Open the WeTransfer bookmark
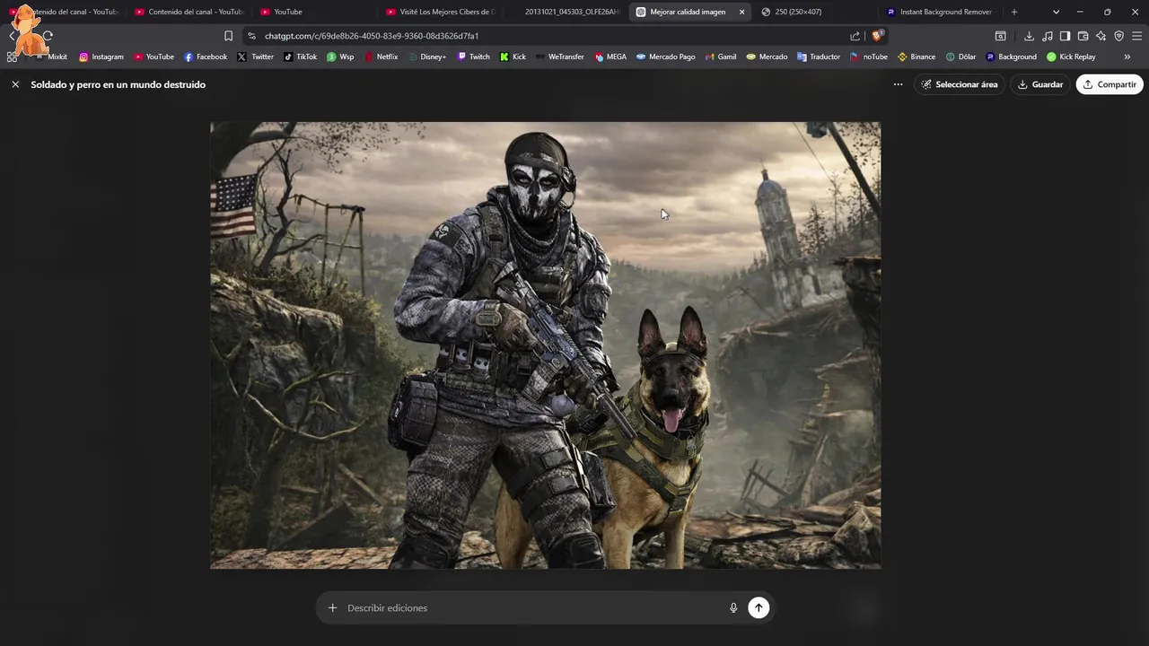The height and width of the screenshot is (646, 1149). click(x=559, y=57)
